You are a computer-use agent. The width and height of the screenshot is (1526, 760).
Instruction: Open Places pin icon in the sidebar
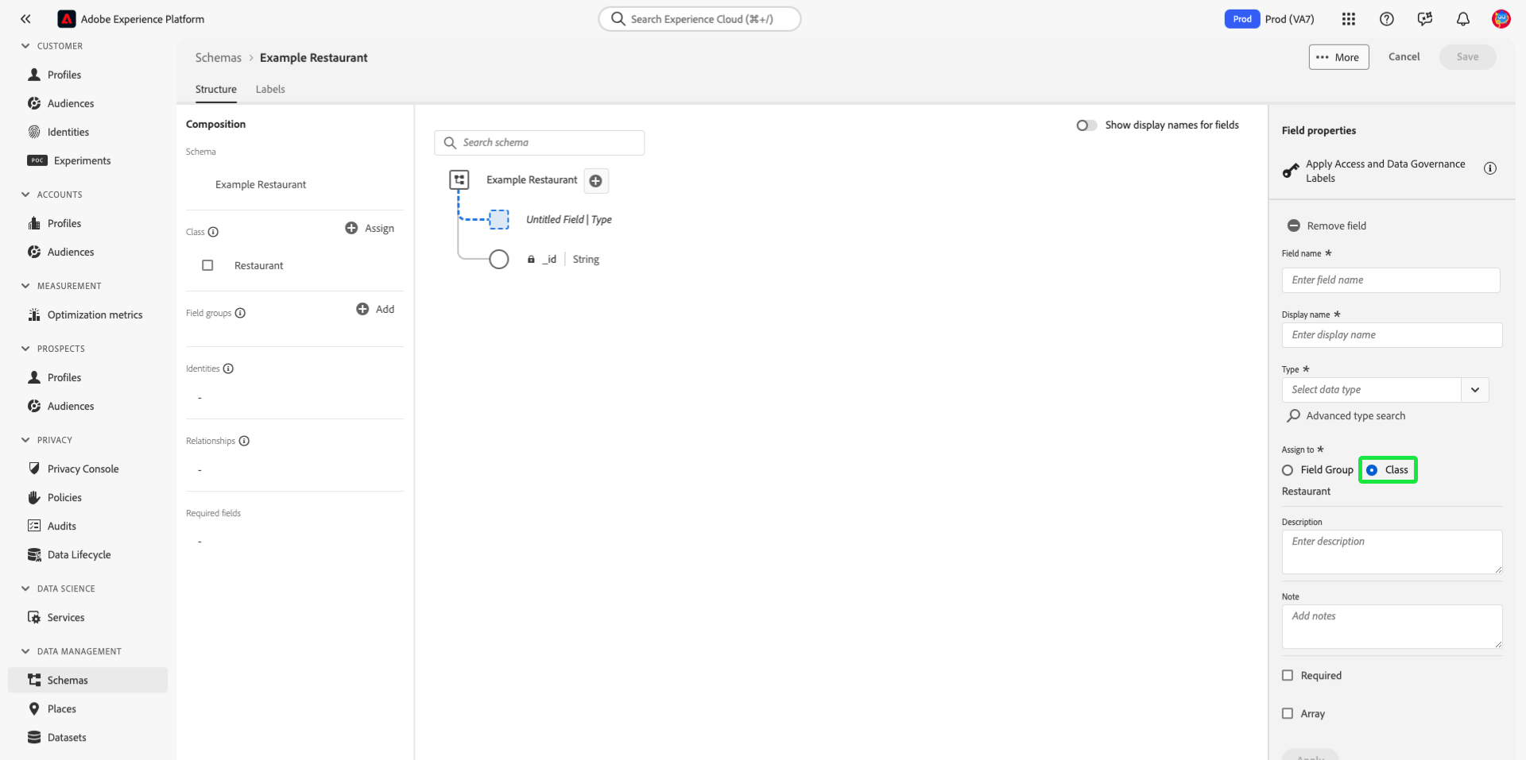tap(34, 708)
